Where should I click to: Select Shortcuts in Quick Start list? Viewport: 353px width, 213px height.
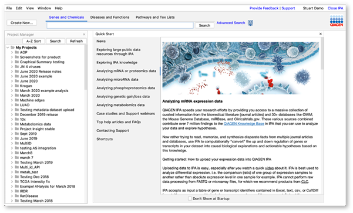click(x=105, y=139)
